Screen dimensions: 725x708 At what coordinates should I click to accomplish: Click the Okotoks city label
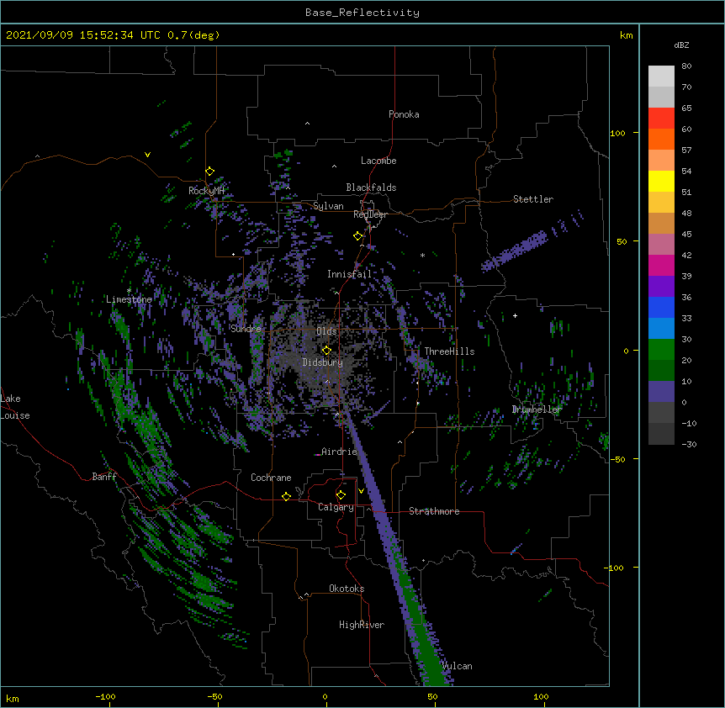tap(347, 589)
